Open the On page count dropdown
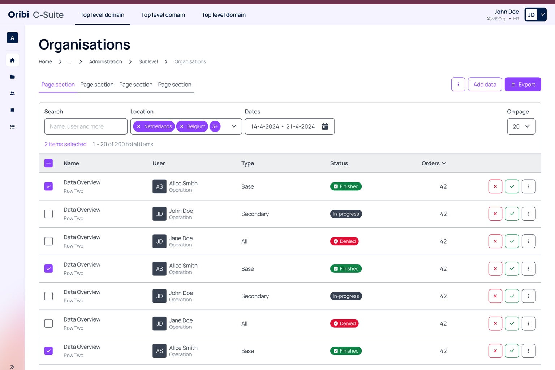Viewport: 555px width, 370px height. point(521,126)
